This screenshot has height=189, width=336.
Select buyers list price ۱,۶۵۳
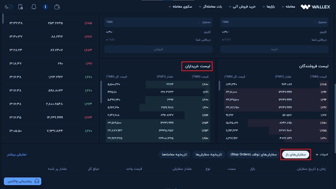tap(206, 130)
